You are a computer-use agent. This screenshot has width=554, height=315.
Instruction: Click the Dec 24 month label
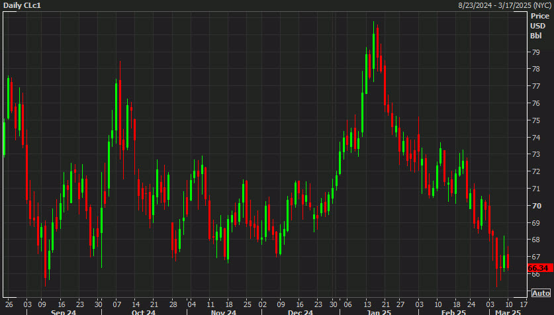pos(300,312)
